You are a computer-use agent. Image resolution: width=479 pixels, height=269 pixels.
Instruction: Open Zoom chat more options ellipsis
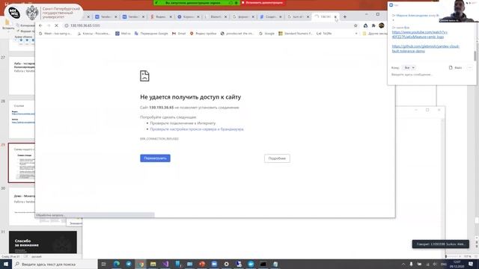pyautogui.click(x=470, y=68)
